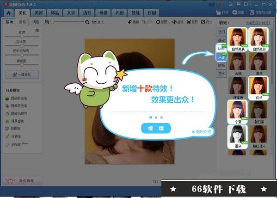Click the 继续 button
The image size is (277, 198).
[156, 128]
